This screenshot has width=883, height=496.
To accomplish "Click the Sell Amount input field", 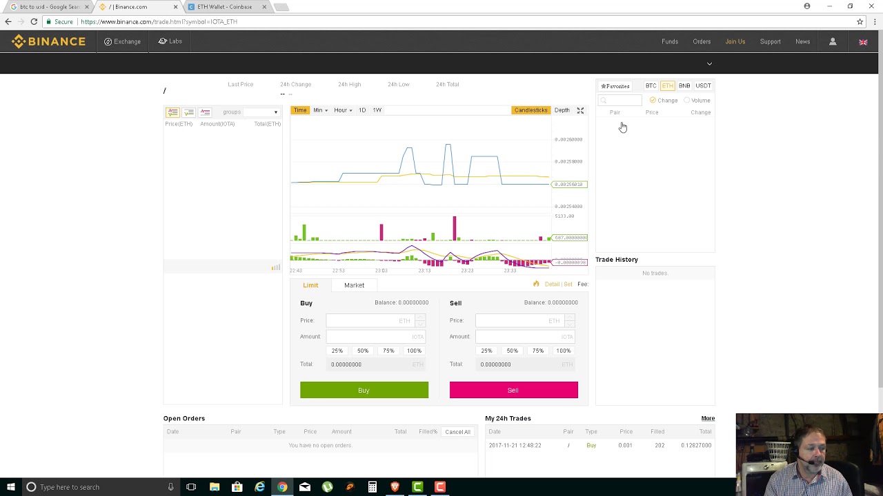I will click(x=525, y=337).
